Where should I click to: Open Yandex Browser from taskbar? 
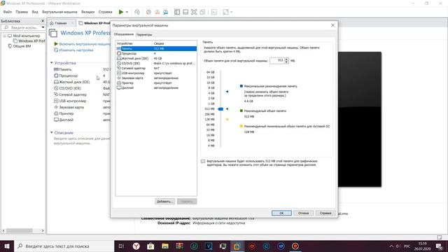tap(136, 246)
